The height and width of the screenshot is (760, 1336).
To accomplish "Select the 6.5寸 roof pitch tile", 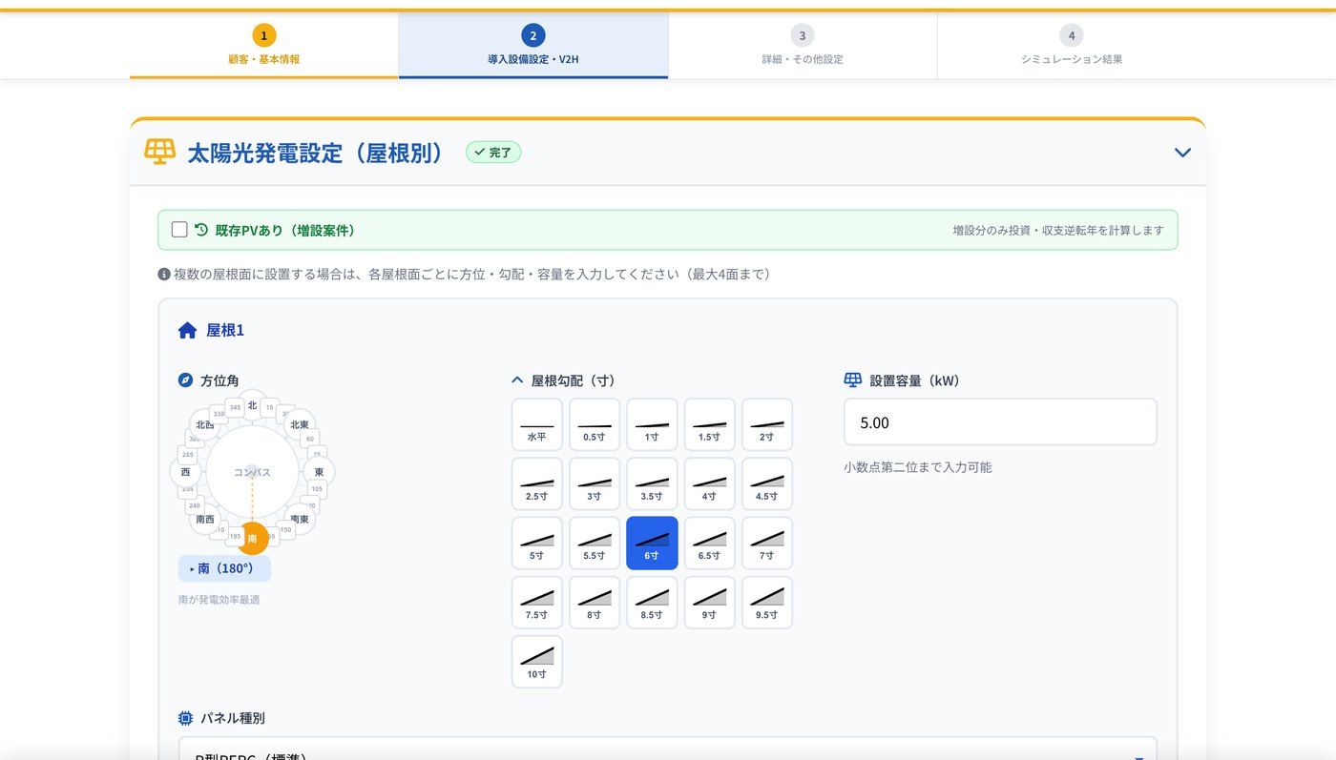I will pos(709,543).
